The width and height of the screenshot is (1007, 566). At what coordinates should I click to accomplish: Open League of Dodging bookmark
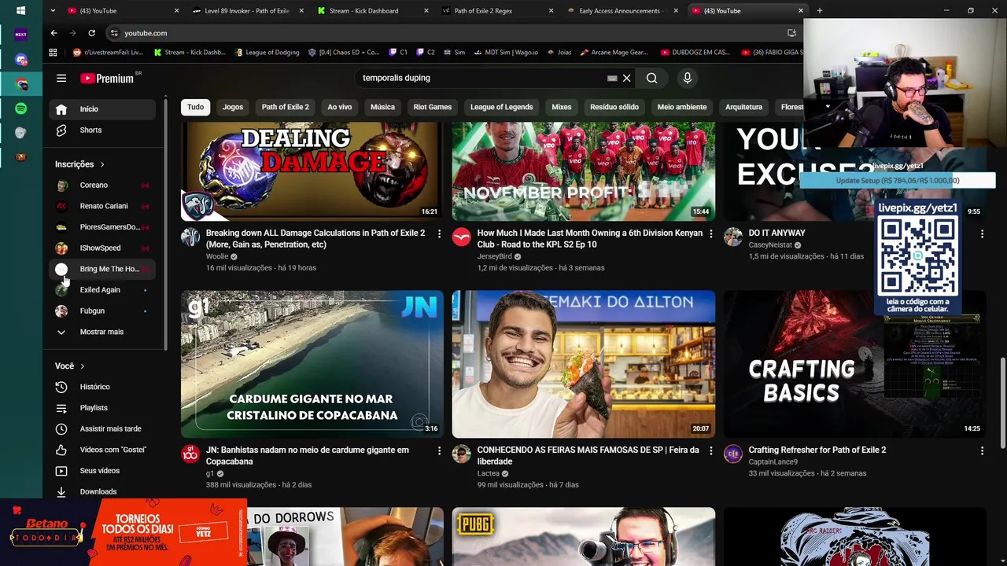click(267, 53)
